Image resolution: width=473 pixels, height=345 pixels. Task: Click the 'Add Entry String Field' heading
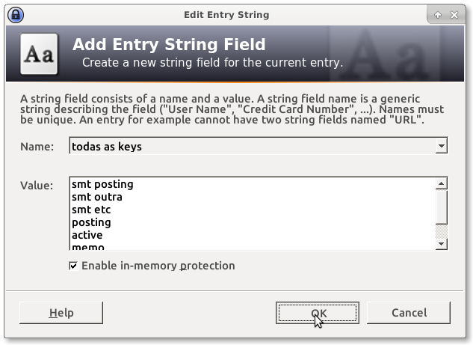coord(169,45)
